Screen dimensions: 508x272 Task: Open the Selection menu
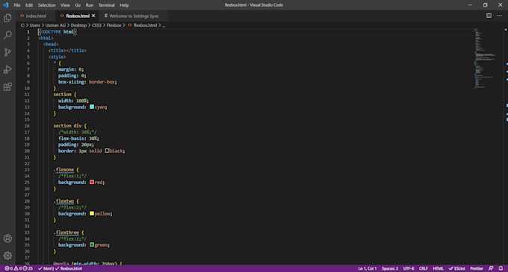[x=46, y=5]
